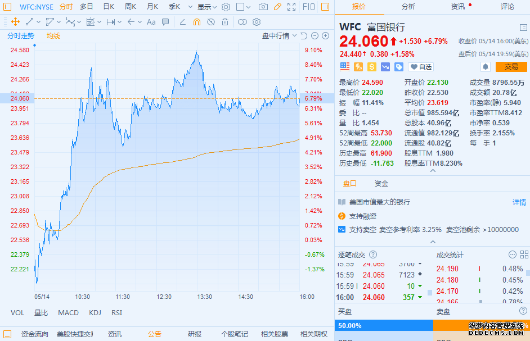Viewport: 530px width, 341px height.
Task: Select the line drawing tool
Action: (29, 22)
